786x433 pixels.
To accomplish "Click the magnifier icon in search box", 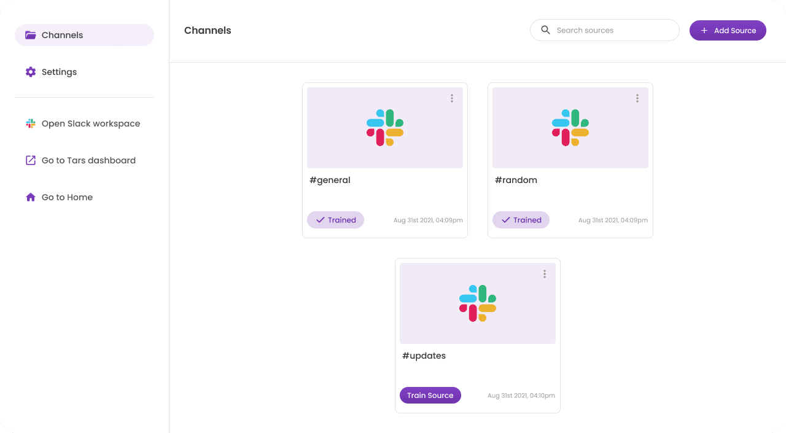I will pos(545,30).
